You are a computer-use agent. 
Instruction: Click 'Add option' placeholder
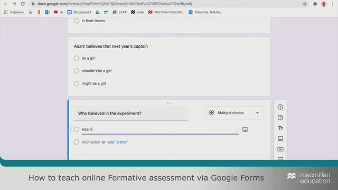[91, 142]
